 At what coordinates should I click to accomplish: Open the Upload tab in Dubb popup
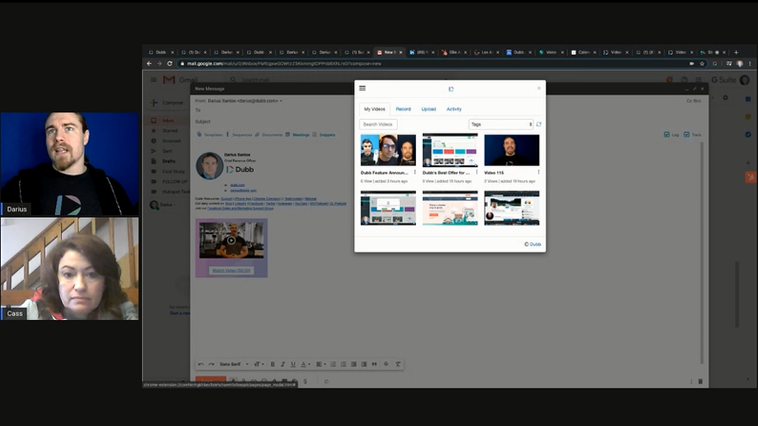point(429,109)
